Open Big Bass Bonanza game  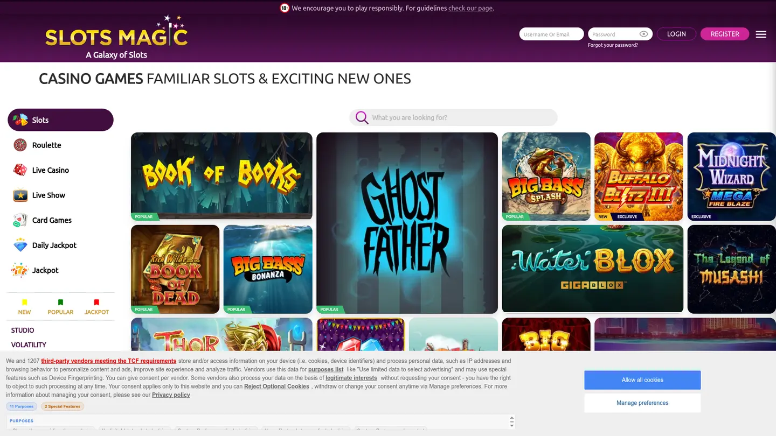coord(268,269)
